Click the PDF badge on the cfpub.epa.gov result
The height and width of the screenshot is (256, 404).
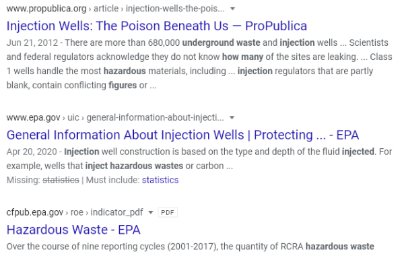tap(168, 212)
